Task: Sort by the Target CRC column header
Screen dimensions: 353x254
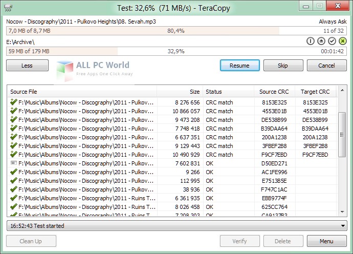Action: pos(316,92)
